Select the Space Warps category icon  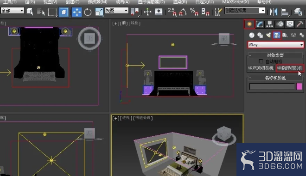coord(293,35)
